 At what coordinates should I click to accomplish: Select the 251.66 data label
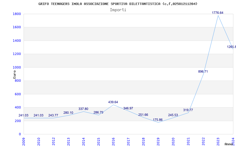pos(143,115)
